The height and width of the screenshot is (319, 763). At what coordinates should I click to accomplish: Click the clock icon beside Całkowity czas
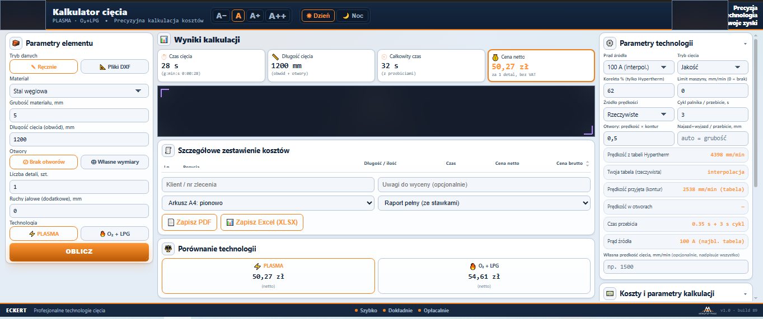click(x=384, y=56)
